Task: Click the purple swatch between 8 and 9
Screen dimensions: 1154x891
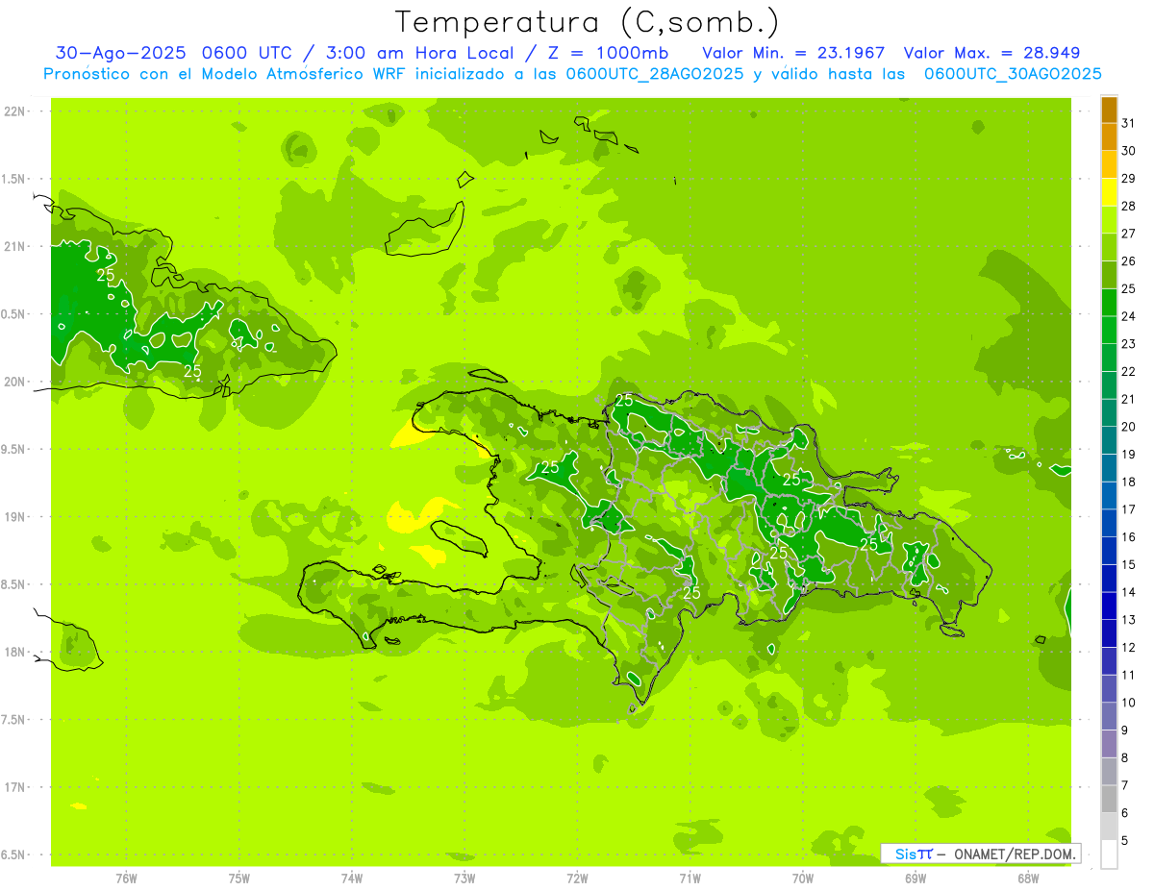Action: [x=1109, y=744]
